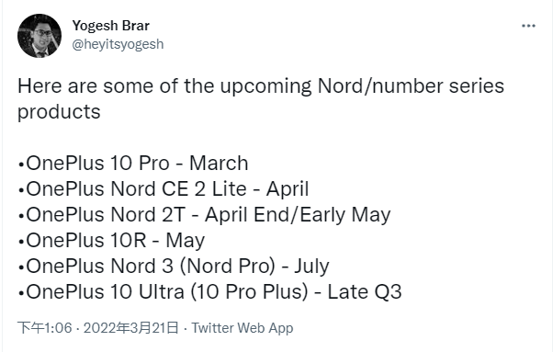Screen dimensions: 553x352
Task: Click Yogesh Brar's profile avatar
Action: (x=39, y=36)
